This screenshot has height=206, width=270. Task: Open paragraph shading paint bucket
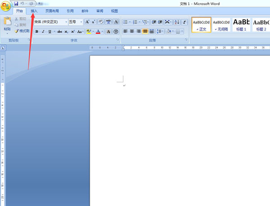pyautogui.click(x=170, y=31)
